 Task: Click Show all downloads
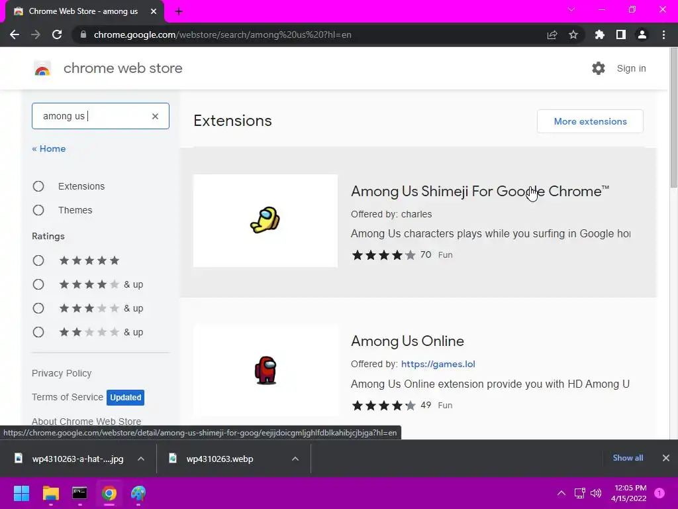(x=628, y=458)
